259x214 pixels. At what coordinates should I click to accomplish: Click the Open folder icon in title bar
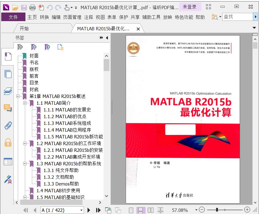(15, 7)
